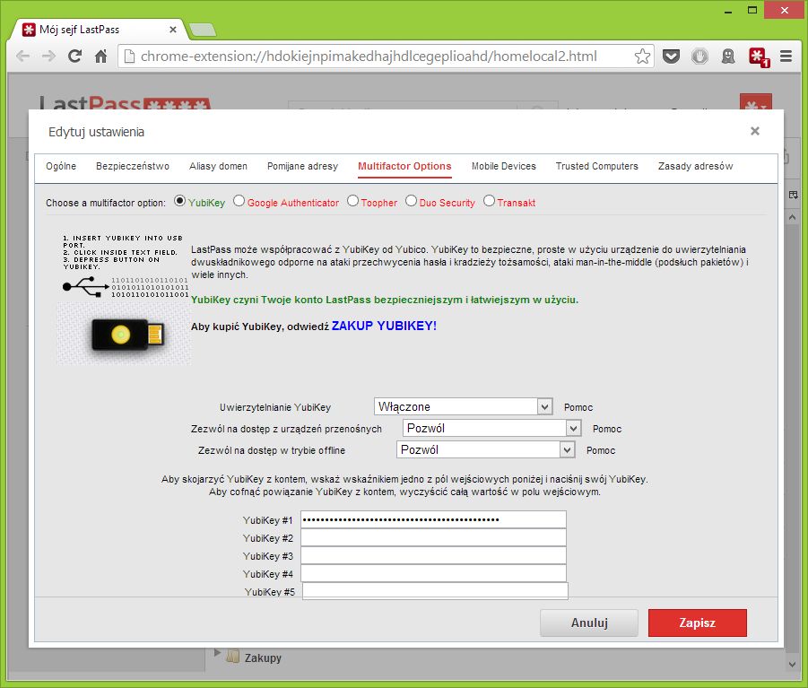Click the YubiKey #4 input field
This screenshot has height=688, width=808.
pyautogui.click(x=433, y=573)
